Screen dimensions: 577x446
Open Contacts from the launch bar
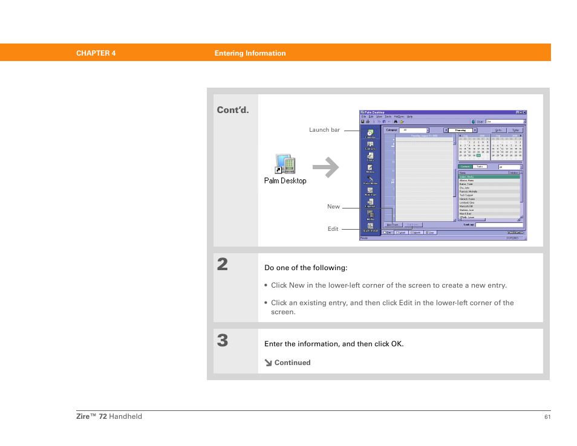click(x=370, y=146)
